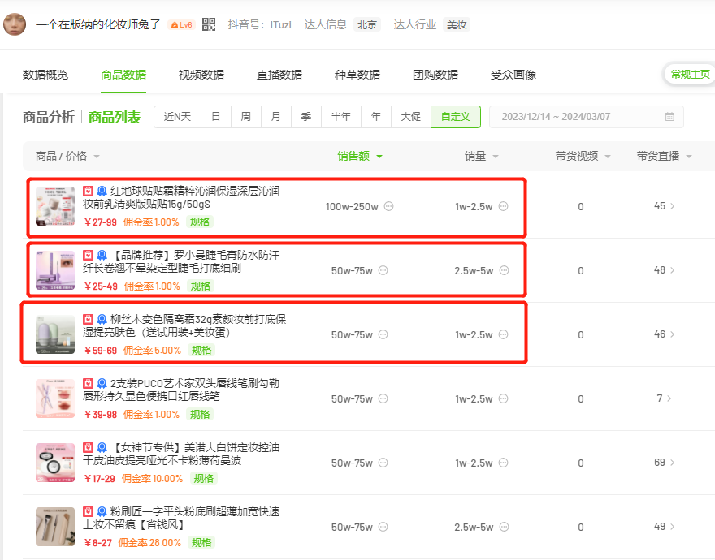Select 日 time range

tap(216, 117)
